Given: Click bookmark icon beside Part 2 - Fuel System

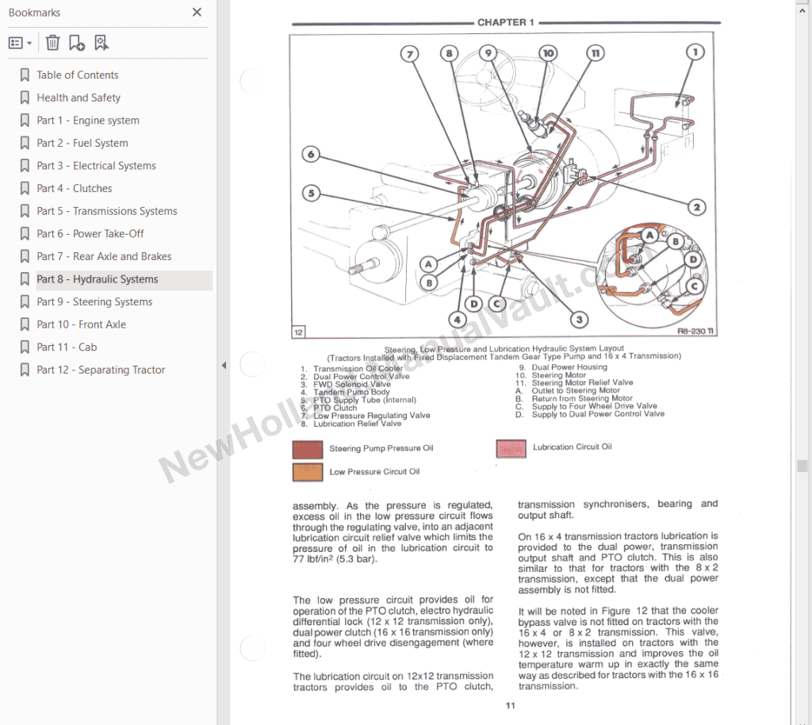Looking at the screenshot, I should (x=25, y=143).
